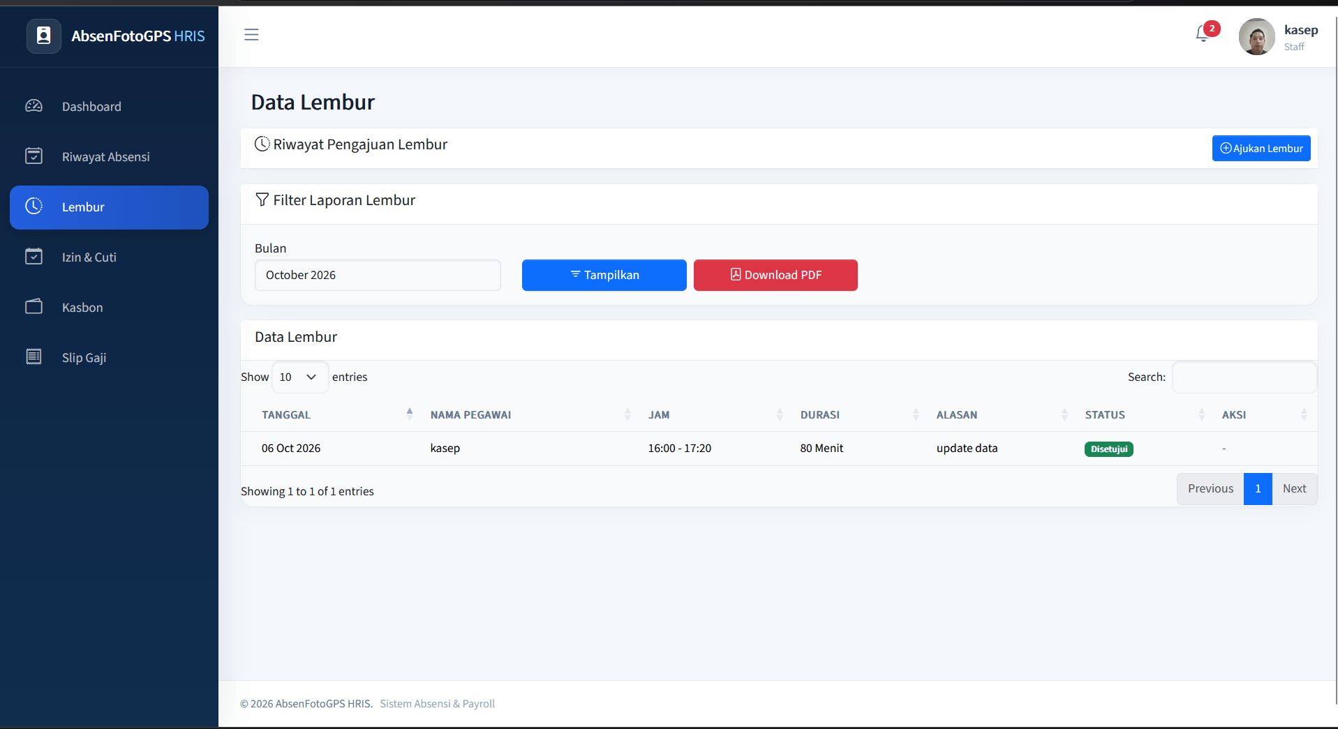Click page 1 in pagination

1258,489
